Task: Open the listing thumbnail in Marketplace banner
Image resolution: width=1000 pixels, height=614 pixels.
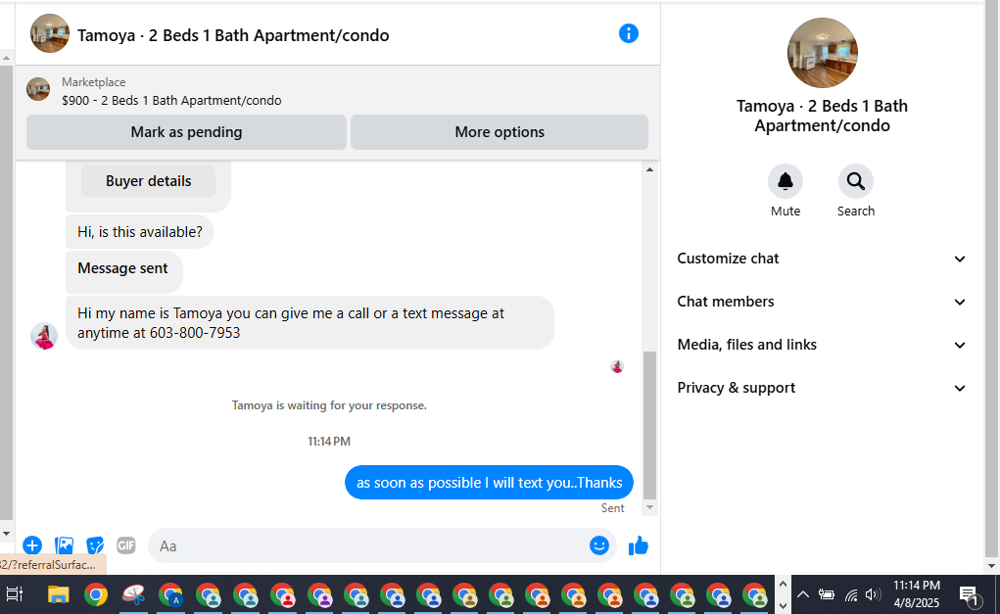Action: [x=38, y=90]
